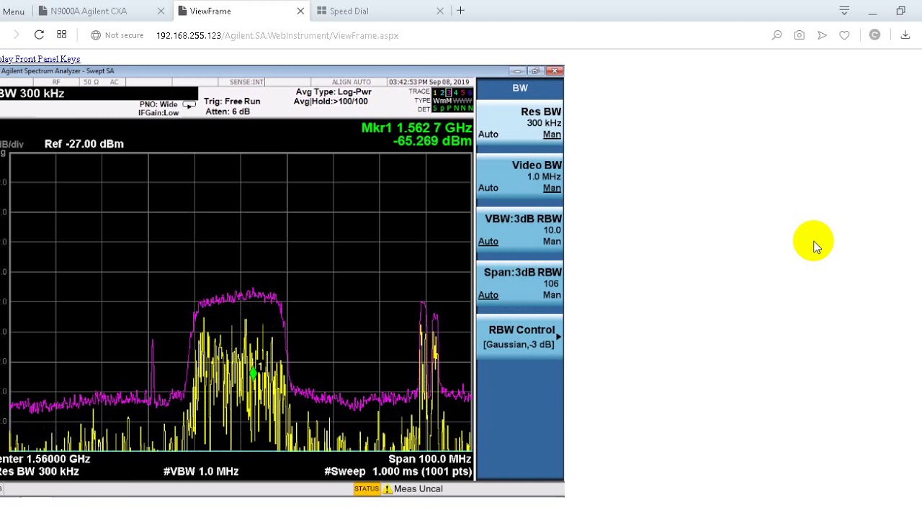Set VBW:3dB RBW to Man

pos(552,242)
